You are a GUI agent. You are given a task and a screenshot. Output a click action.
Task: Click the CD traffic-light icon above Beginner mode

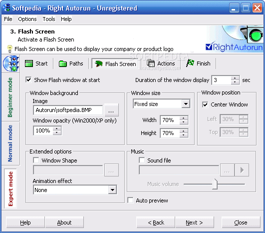[11, 63]
